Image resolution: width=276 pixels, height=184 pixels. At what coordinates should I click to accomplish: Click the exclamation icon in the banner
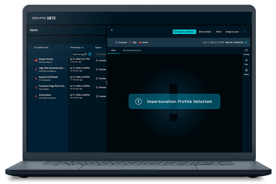click(138, 102)
